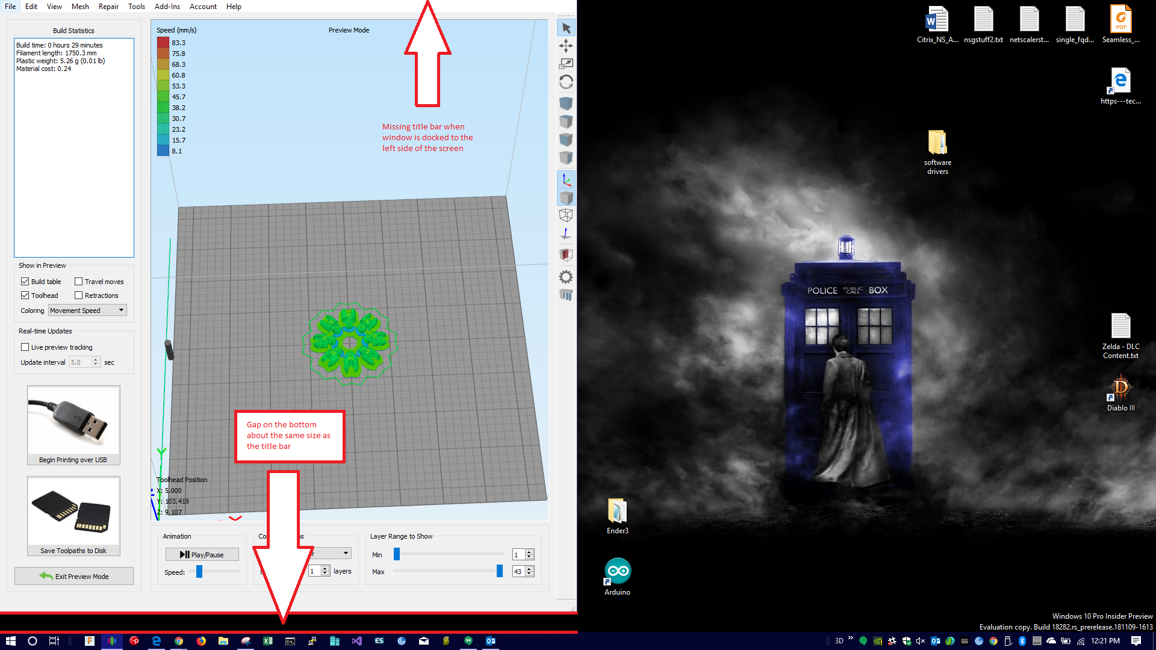This screenshot has width=1156, height=650.
Task: Click the Min layer range stepper arrows
Action: pyautogui.click(x=529, y=555)
